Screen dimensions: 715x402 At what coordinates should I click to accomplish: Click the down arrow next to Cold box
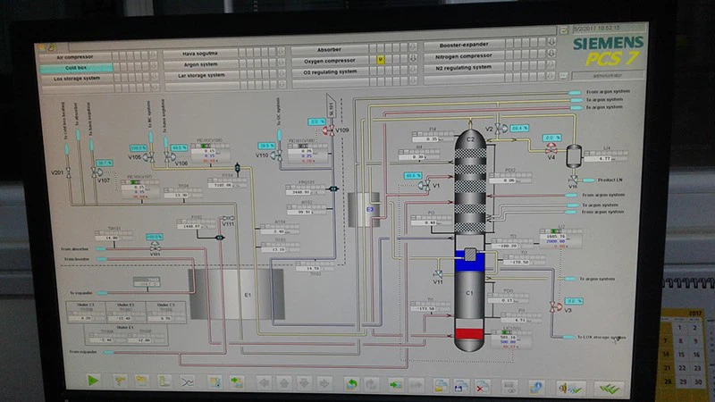pyautogui.click(x=154, y=66)
